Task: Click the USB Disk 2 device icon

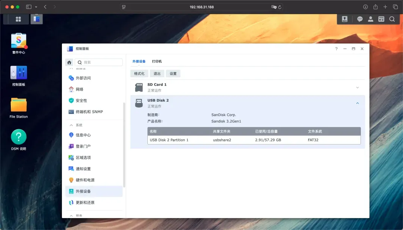Action: [x=139, y=103]
